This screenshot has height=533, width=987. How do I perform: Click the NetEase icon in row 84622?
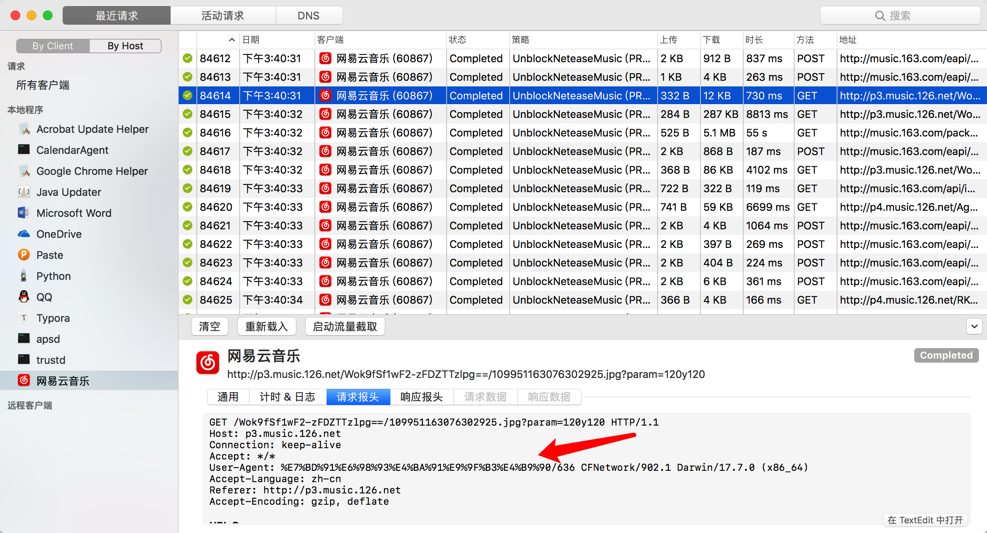(325, 244)
